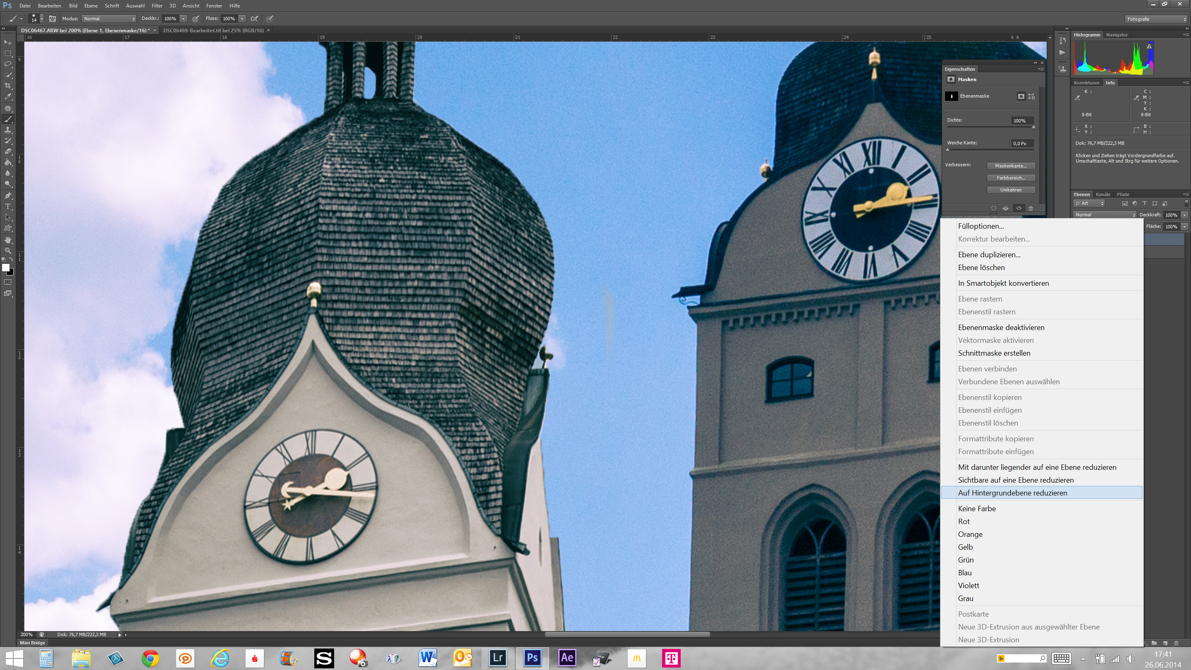Open the Fläche fill arrow
The height and width of the screenshot is (670, 1191).
[1184, 227]
